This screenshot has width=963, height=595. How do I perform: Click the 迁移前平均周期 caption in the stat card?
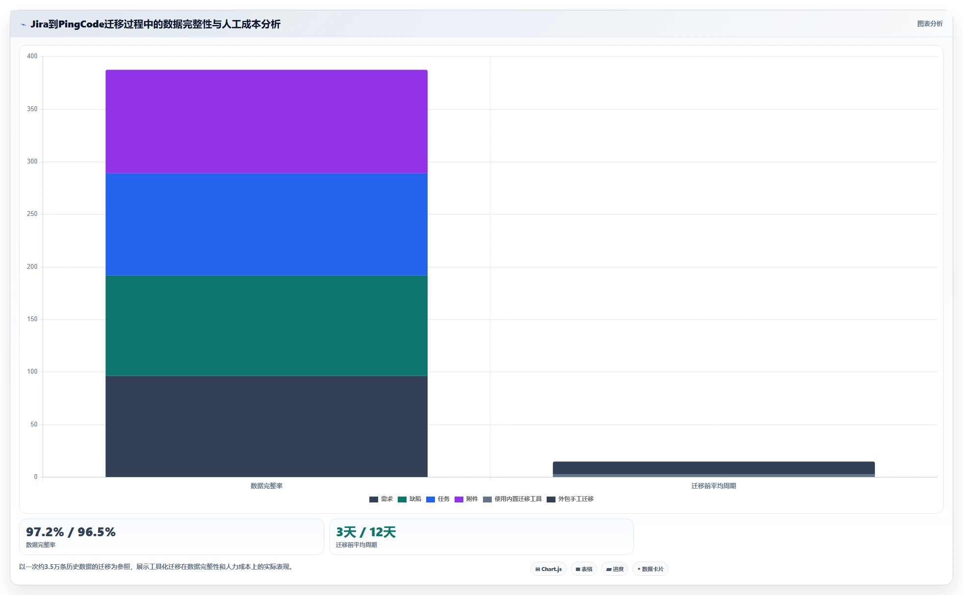click(357, 545)
